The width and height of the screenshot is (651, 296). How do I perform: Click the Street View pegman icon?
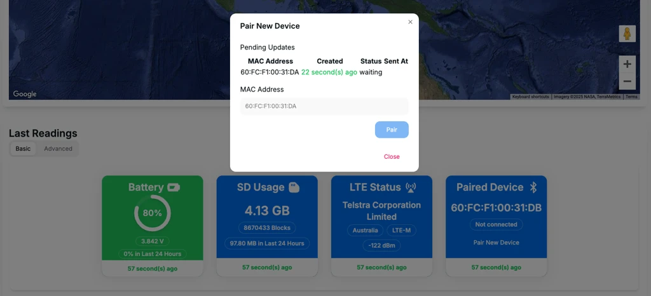[x=627, y=34]
